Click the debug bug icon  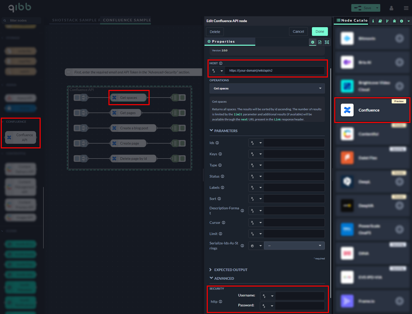(x=394, y=21)
